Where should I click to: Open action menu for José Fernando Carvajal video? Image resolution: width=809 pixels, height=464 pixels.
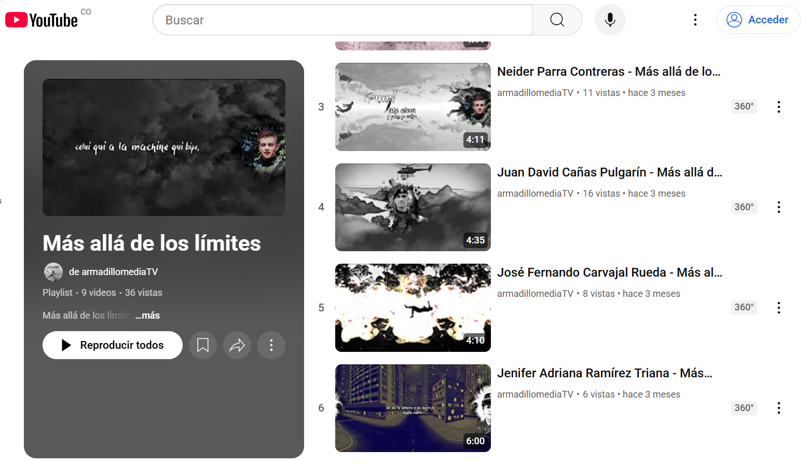point(778,308)
